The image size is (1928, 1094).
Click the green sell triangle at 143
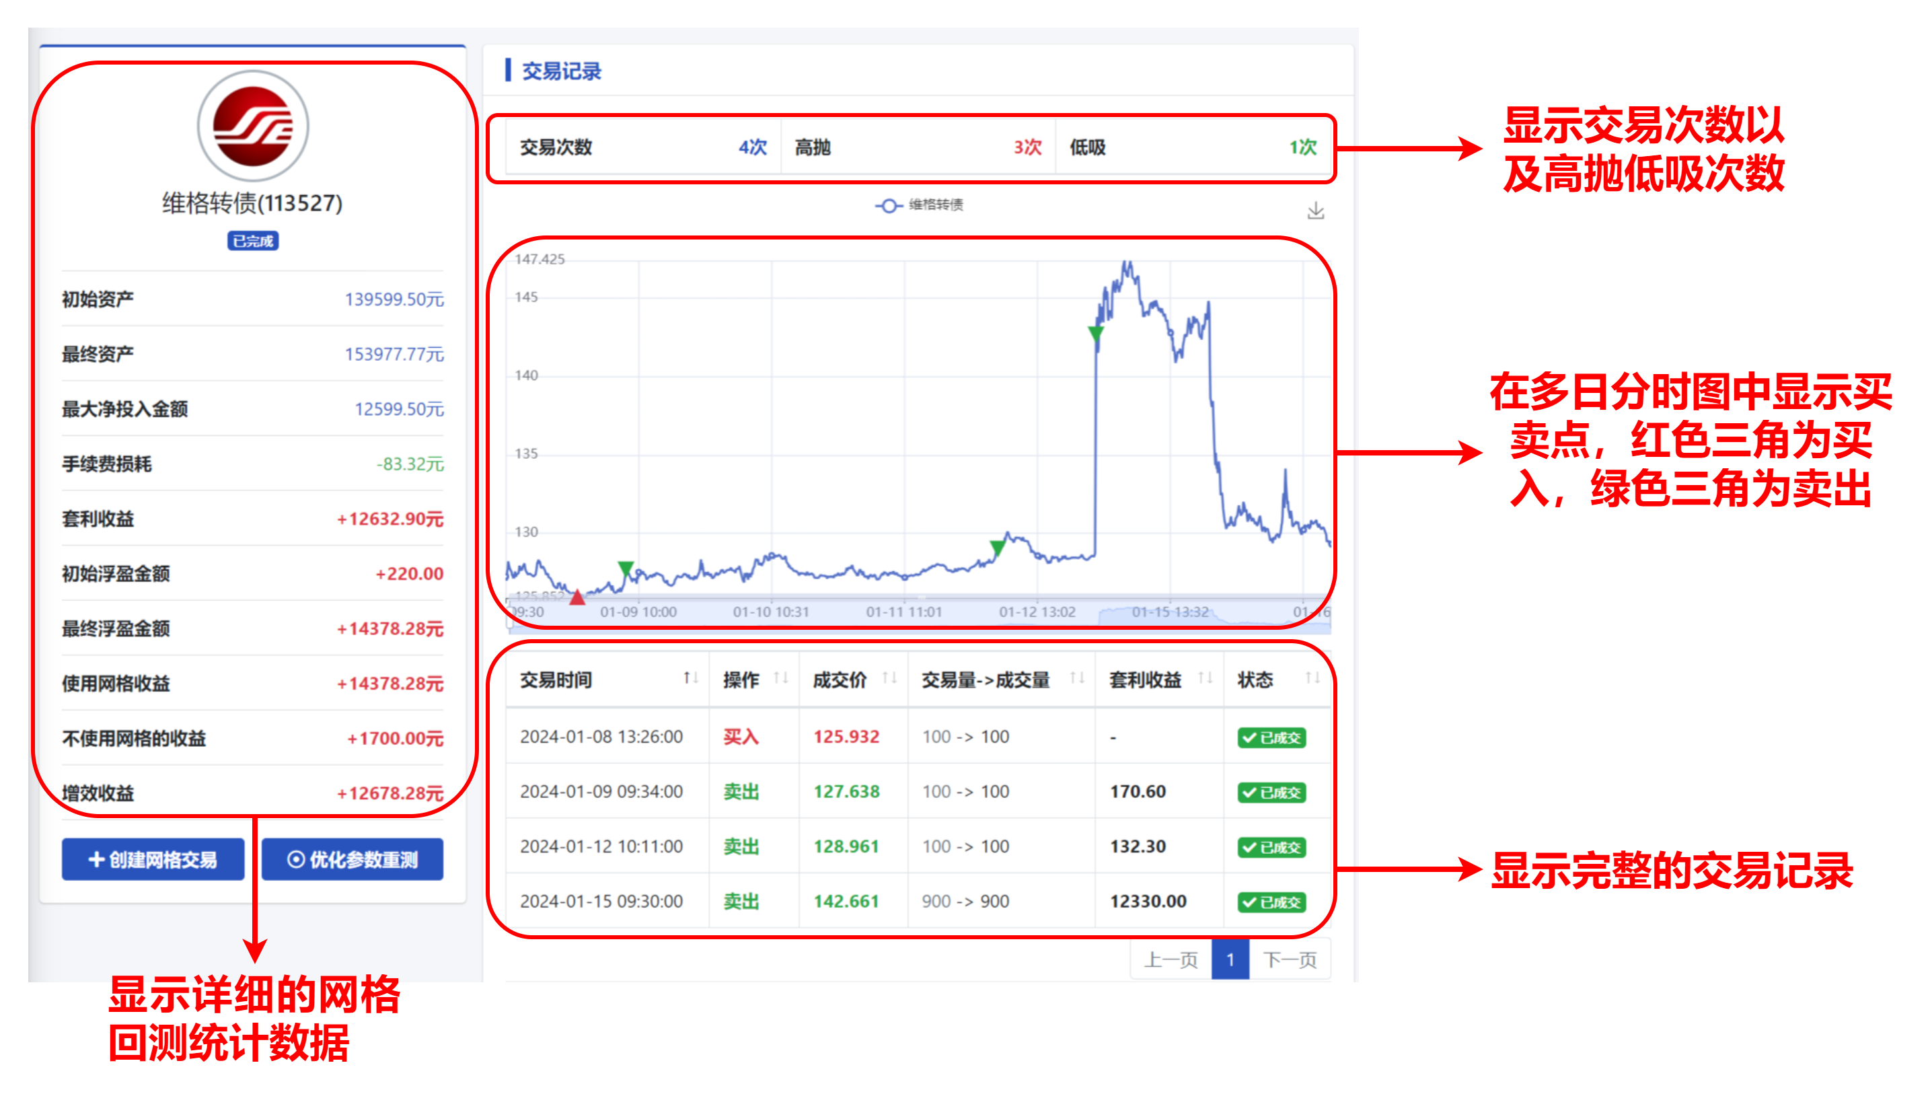[x=1096, y=333]
